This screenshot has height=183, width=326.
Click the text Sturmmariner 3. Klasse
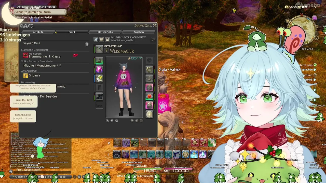45,56
